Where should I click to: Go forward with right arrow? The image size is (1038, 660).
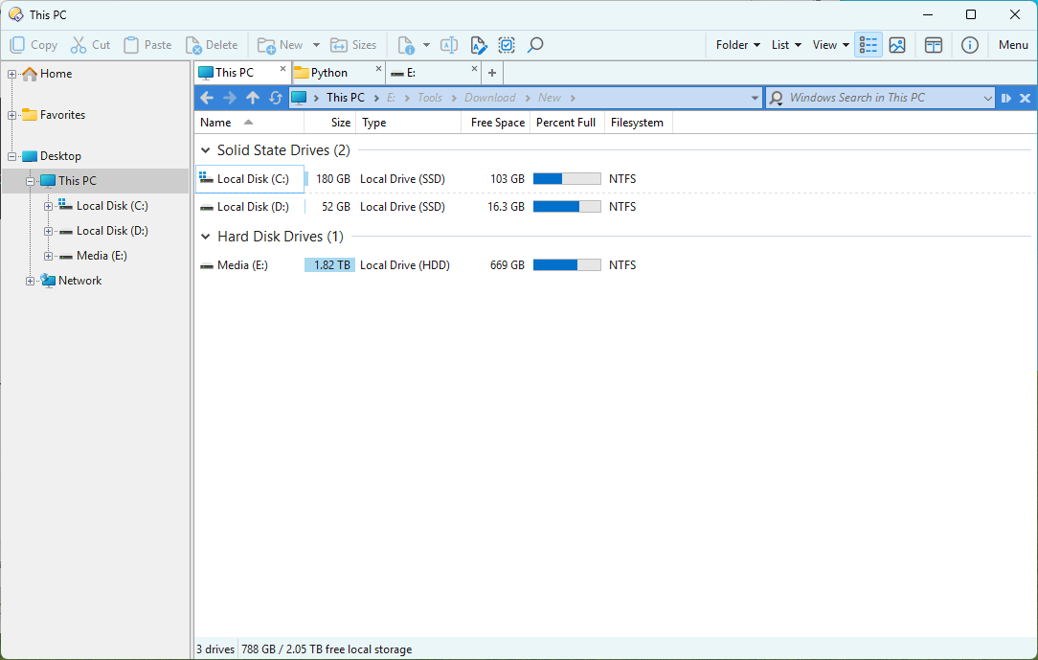coord(230,98)
